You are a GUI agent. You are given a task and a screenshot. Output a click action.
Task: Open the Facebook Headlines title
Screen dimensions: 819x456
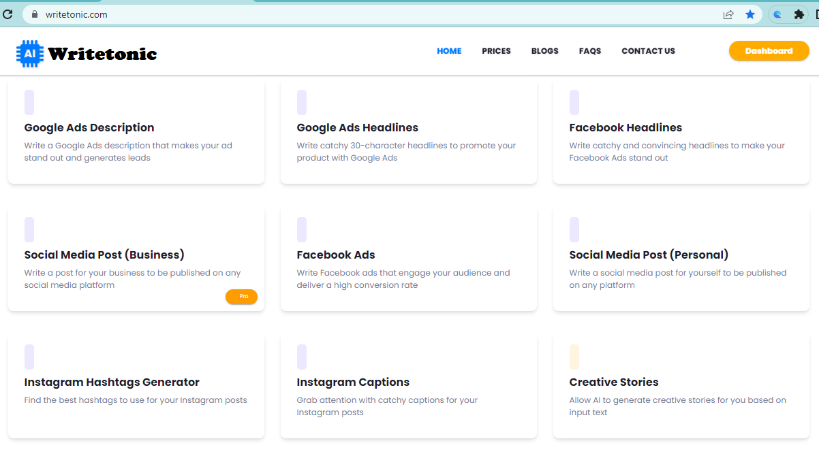[625, 128]
